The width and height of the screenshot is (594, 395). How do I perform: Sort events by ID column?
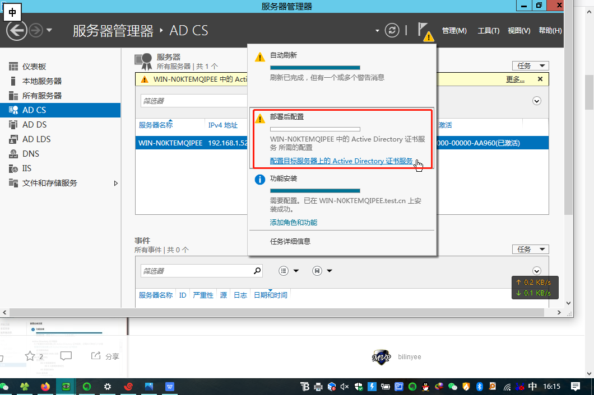183,295
